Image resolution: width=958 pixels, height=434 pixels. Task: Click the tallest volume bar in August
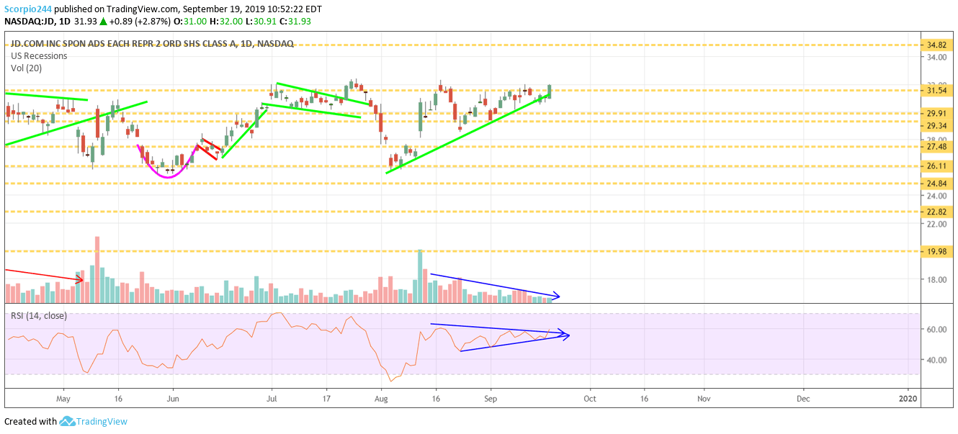pyautogui.click(x=420, y=276)
